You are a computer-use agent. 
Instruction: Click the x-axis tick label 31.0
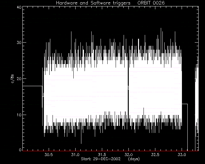[75, 155]
